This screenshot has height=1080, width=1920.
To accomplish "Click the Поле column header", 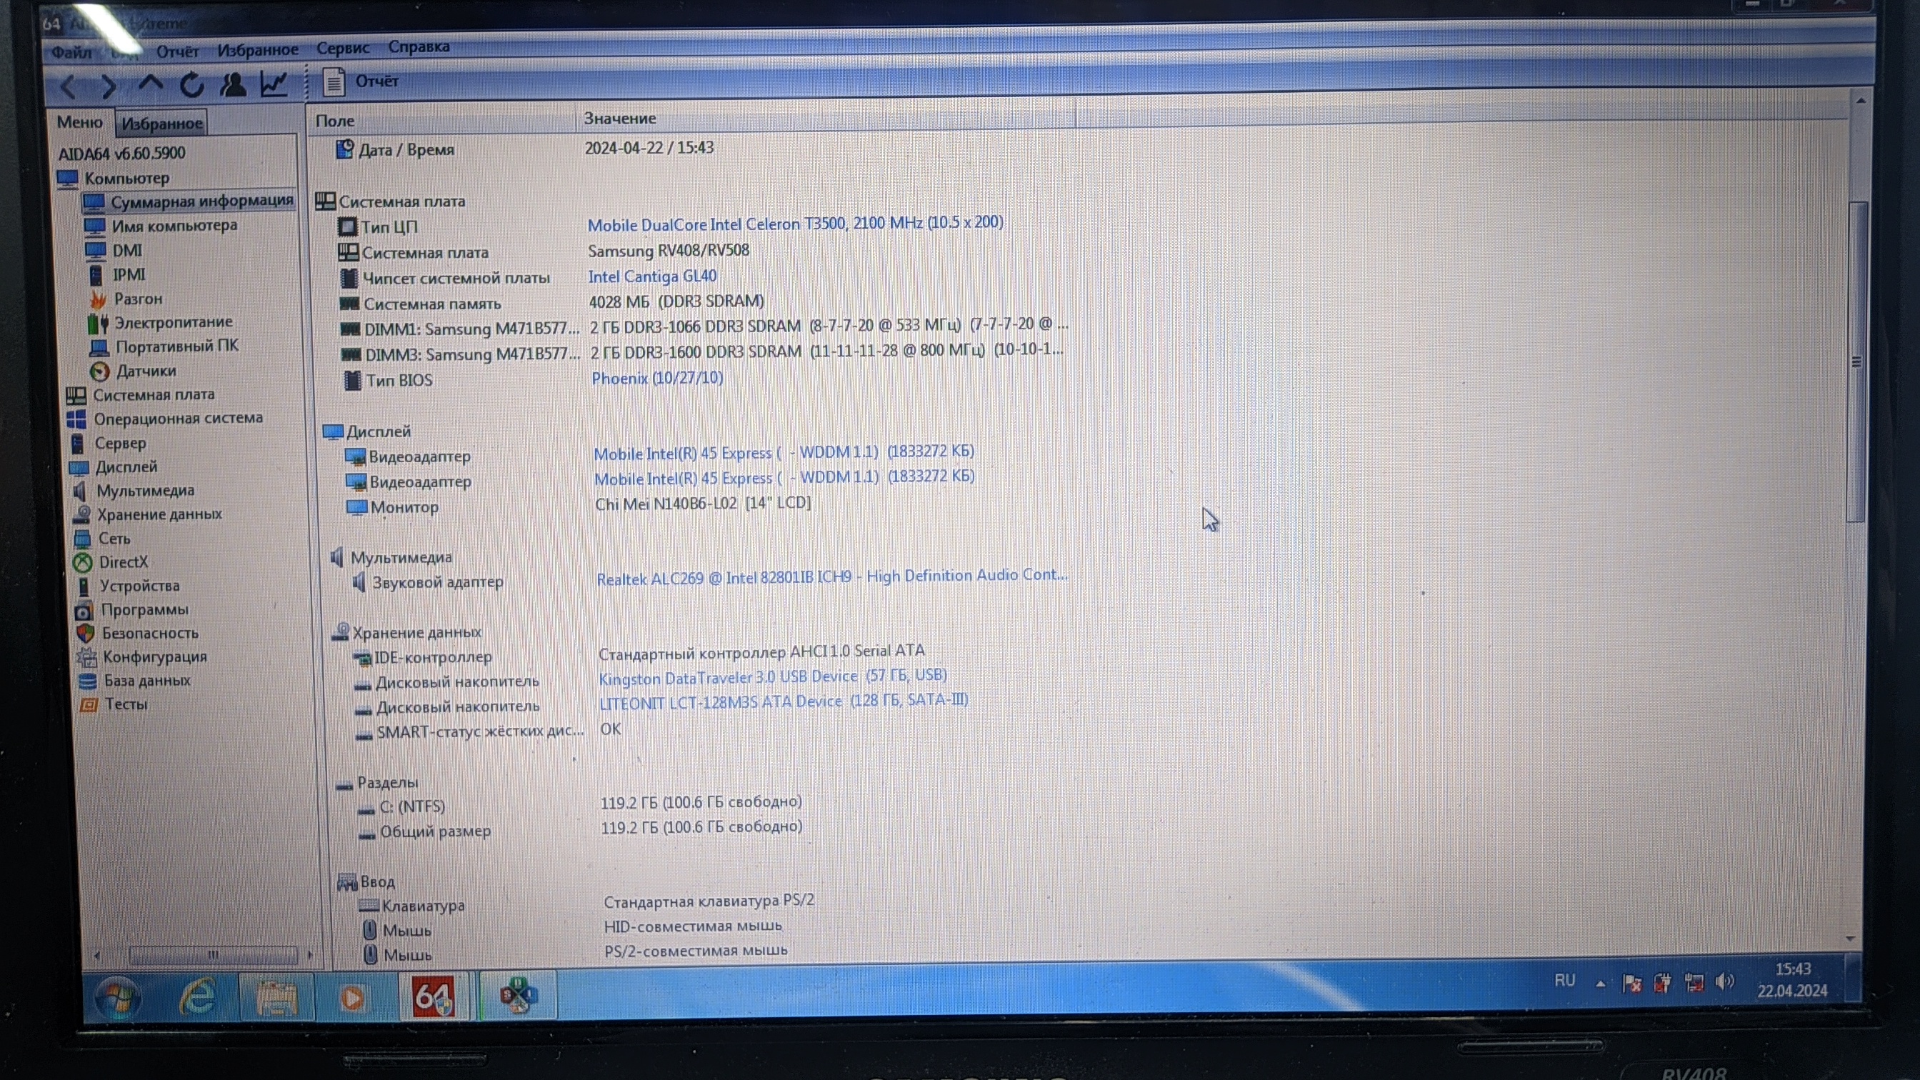I will click(x=441, y=121).
